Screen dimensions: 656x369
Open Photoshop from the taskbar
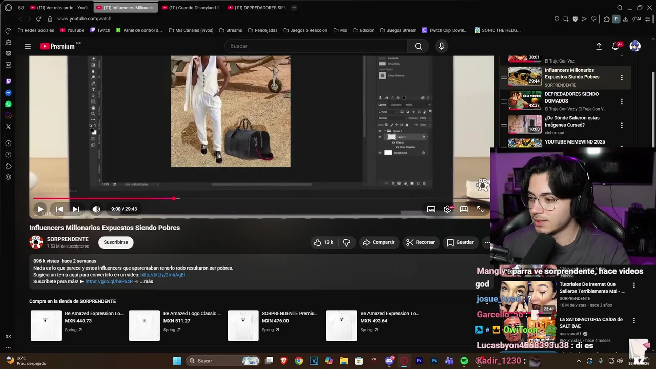(434, 361)
